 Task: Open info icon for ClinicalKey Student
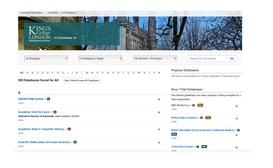pos(198,147)
